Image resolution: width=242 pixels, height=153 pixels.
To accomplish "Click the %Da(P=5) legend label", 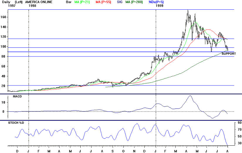I will [x=156, y=2].
